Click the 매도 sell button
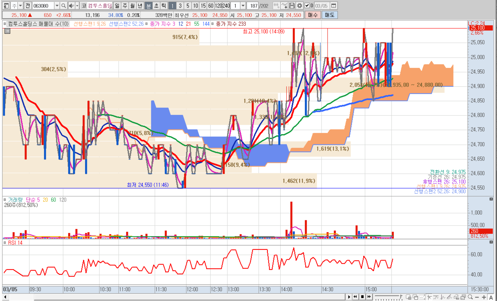The image size is (497, 301). pos(330,15)
